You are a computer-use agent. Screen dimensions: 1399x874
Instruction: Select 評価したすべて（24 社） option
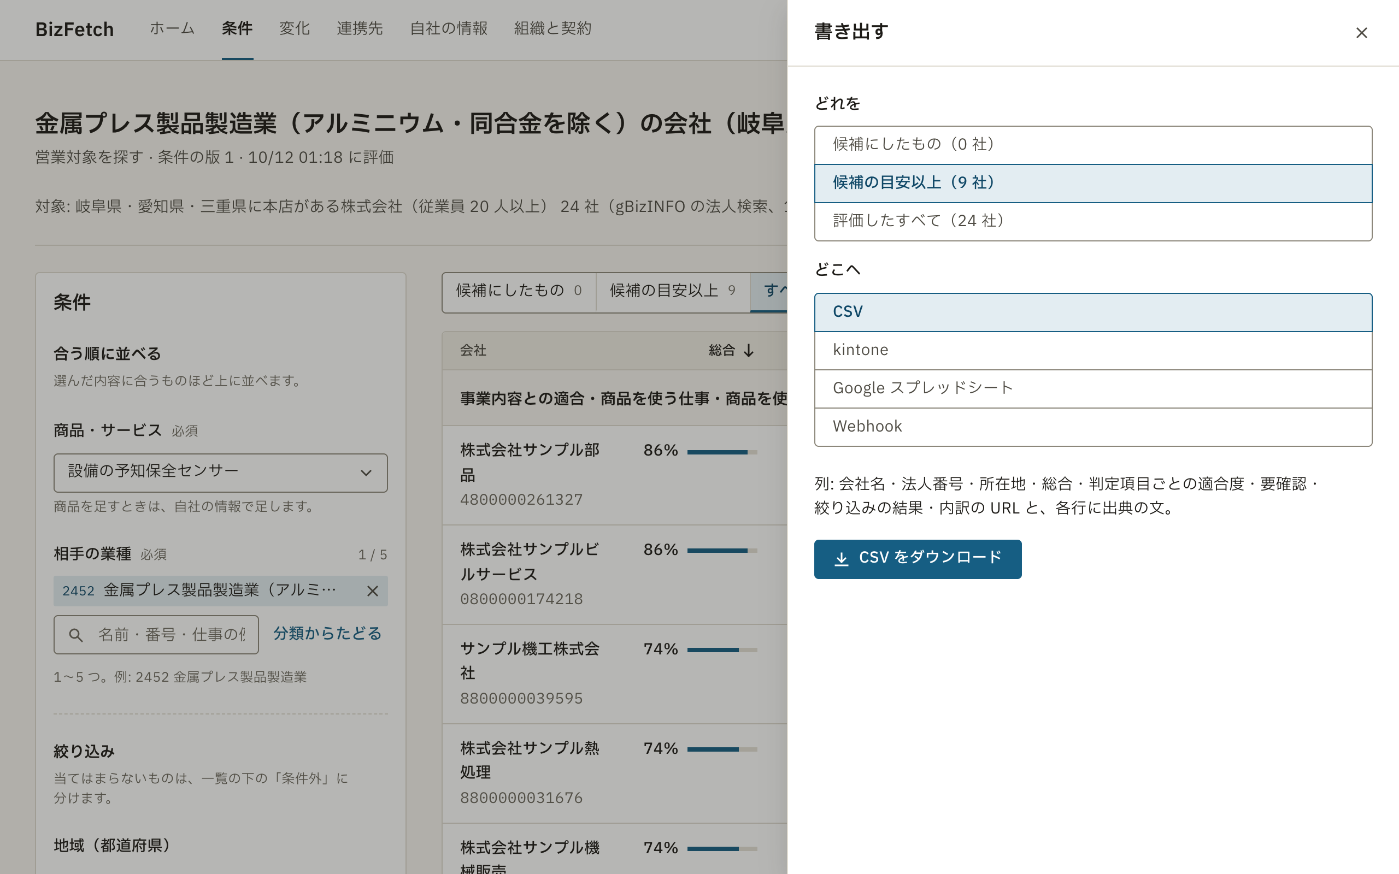(1092, 221)
